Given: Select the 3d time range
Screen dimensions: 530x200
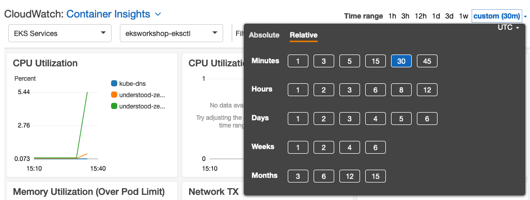Looking at the screenshot, I should 449,16.
